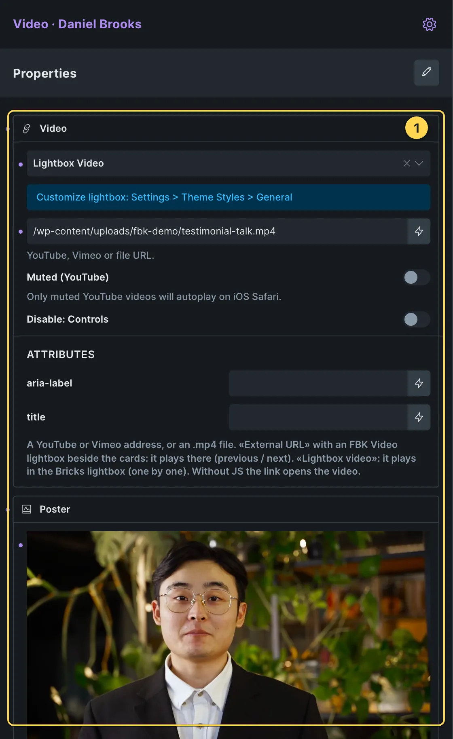
Task: Clear the Lightbox Video selection with X
Action: coord(407,163)
